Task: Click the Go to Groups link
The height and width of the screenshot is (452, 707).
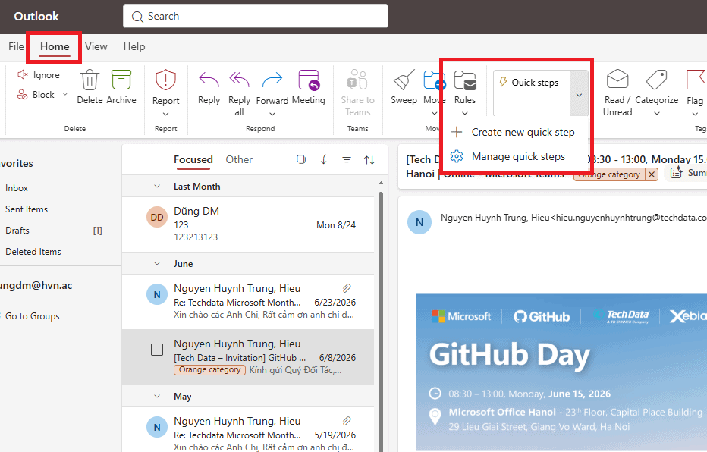Action: click(32, 316)
